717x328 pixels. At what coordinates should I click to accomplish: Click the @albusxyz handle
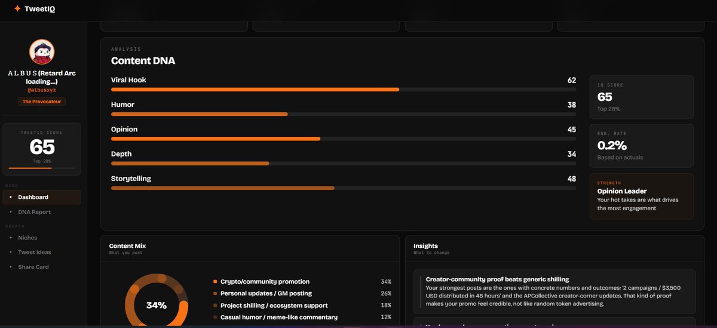[x=42, y=90]
